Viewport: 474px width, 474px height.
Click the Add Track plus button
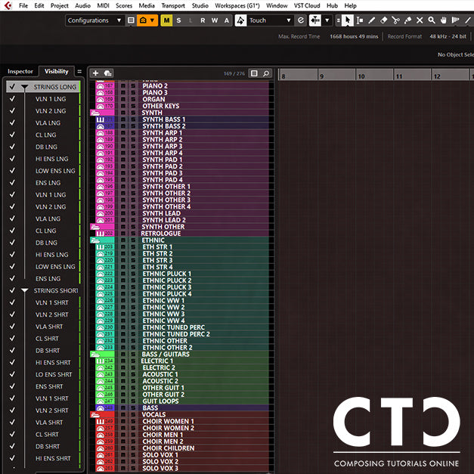click(95, 73)
